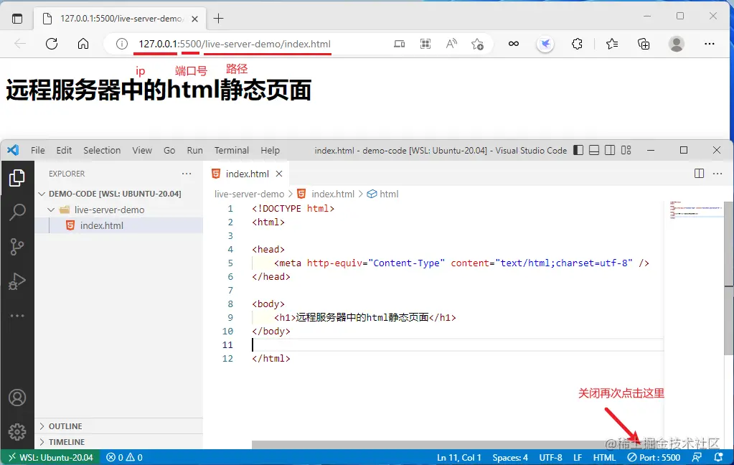Image resolution: width=734 pixels, height=465 pixels.
Task: Open browser Extensions puzzle icon
Action: click(577, 44)
